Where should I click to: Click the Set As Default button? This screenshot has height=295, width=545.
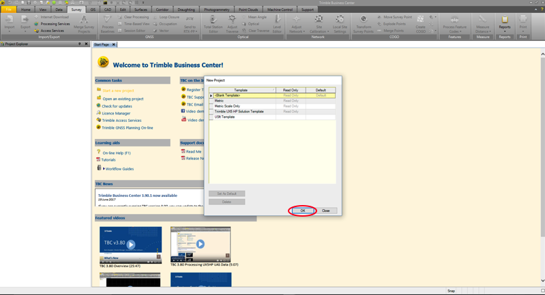coord(226,193)
